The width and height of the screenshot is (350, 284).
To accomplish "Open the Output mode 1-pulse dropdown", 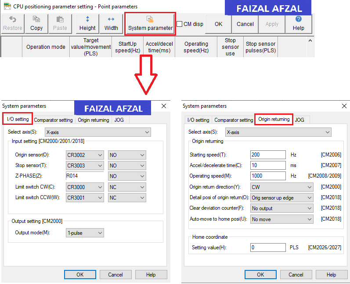I will tap(85, 233).
